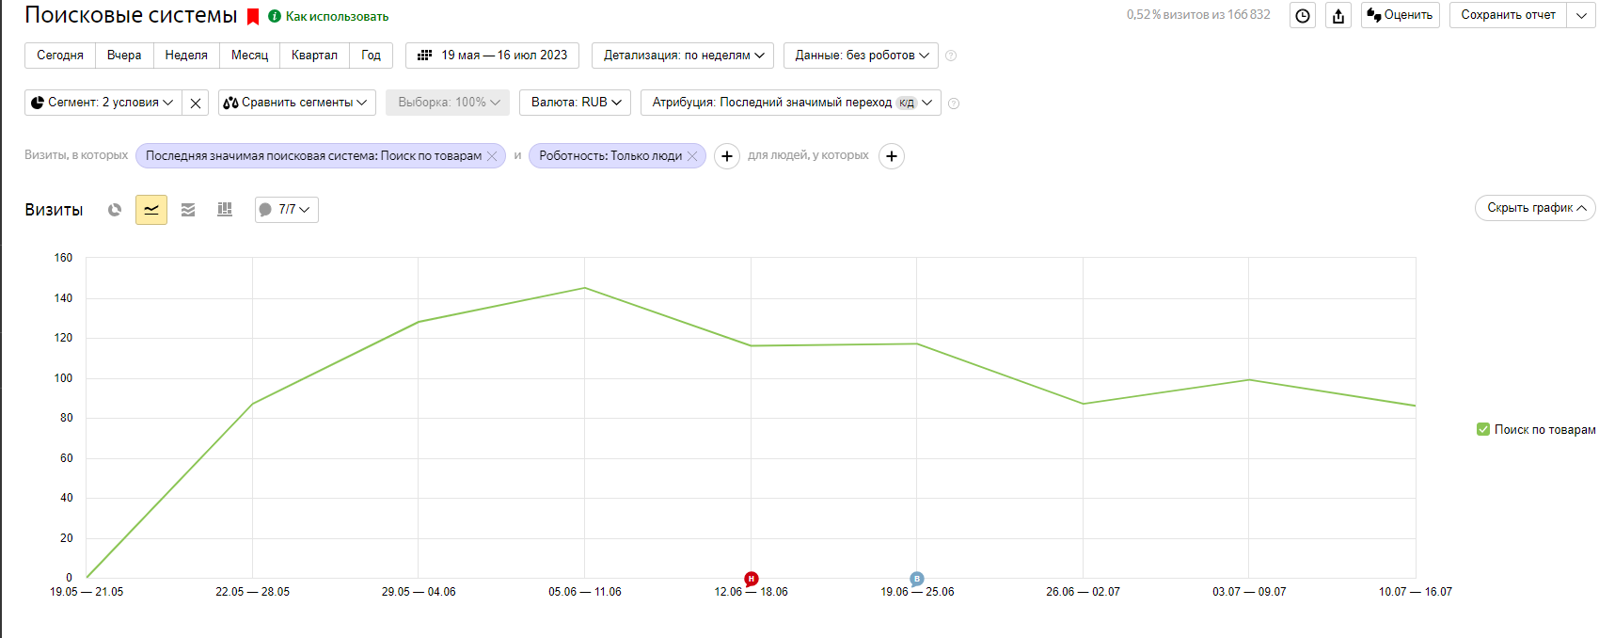Click help question icon near 'Данные'
This screenshot has width=1599, height=638.
(951, 56)
